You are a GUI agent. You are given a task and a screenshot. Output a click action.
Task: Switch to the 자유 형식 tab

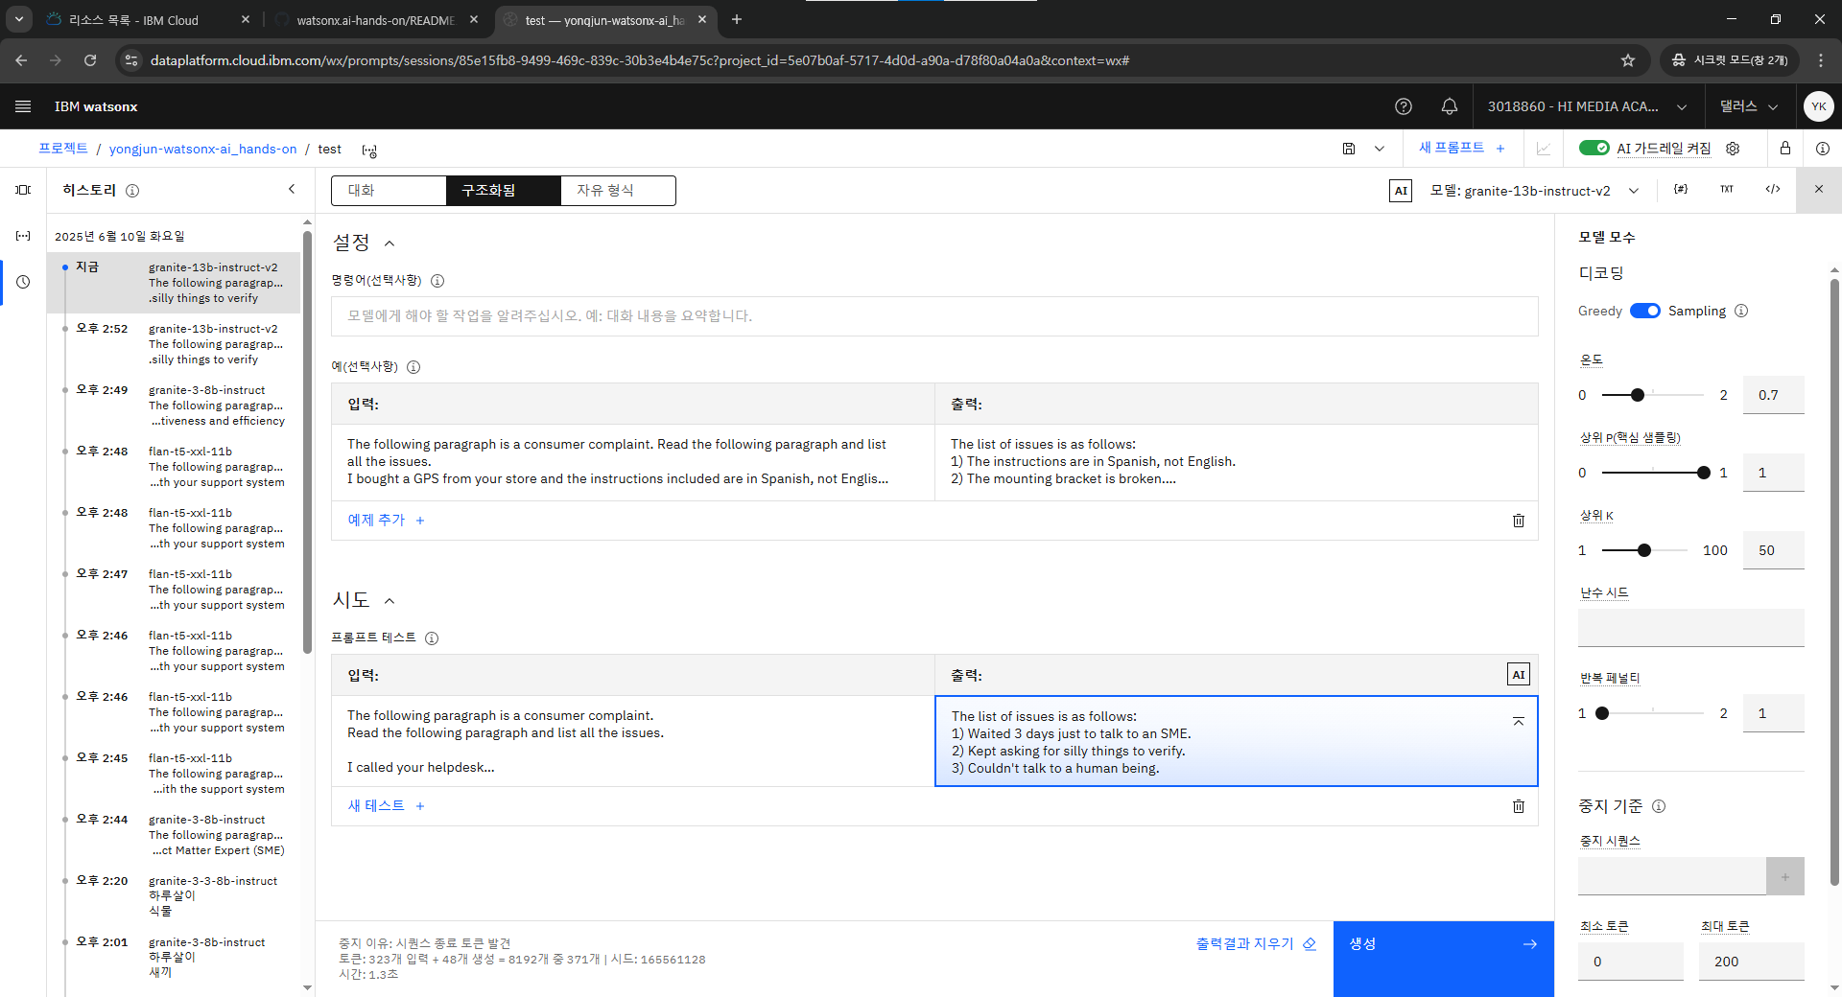coord(618,191)
